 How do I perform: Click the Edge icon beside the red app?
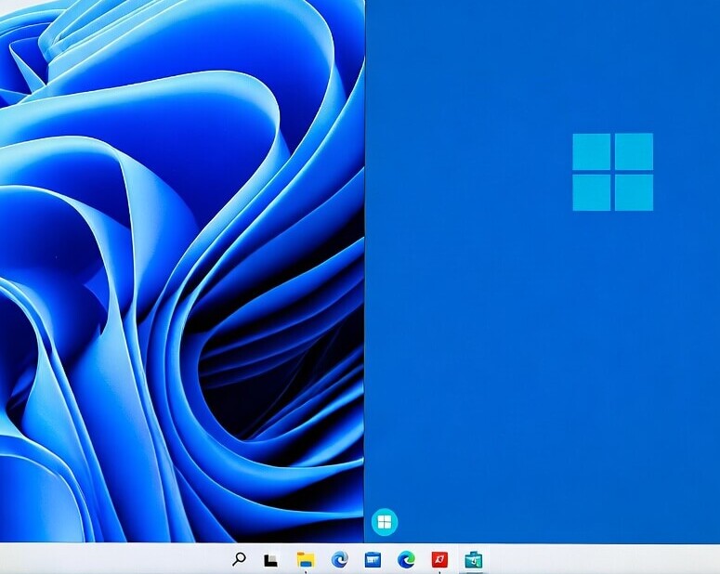tap(406, 559)
